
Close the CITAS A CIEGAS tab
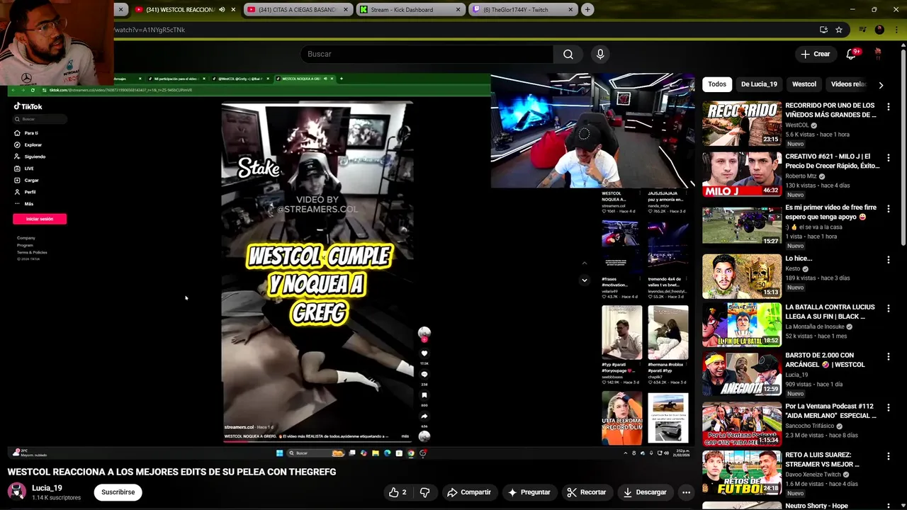[346, 10]
